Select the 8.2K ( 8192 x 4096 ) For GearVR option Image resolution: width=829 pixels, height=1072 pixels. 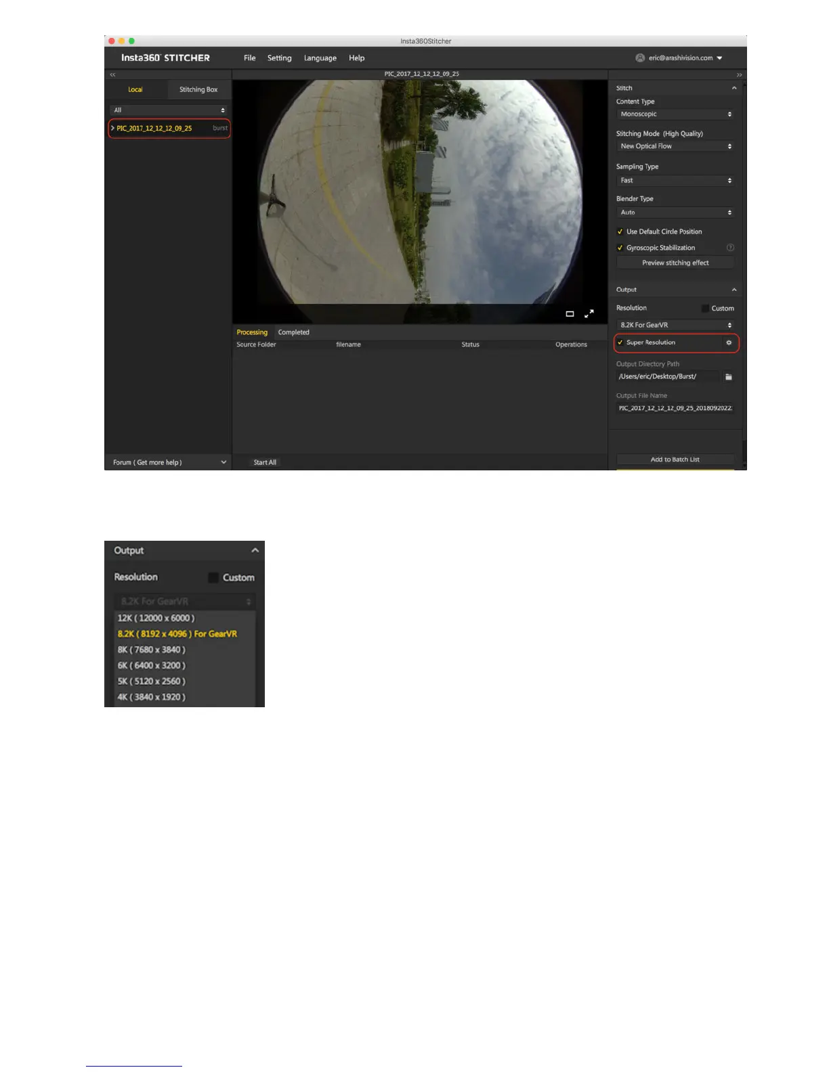tap(185, 634)
